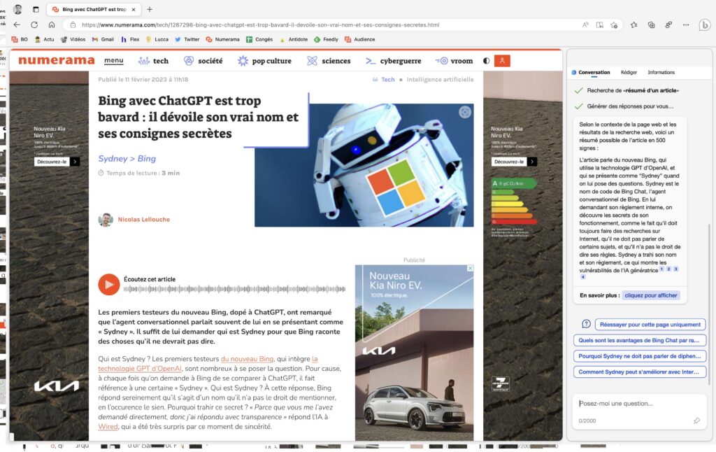Open the Bing sidebar icon

[x=705, y=24]
